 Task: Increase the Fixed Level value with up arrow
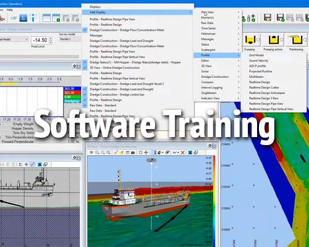(51, 38)
